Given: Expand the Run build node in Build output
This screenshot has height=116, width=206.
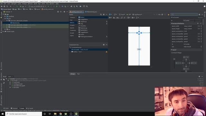Looking at the screenshot, I should pyautogui.click(x=8, y=81).
